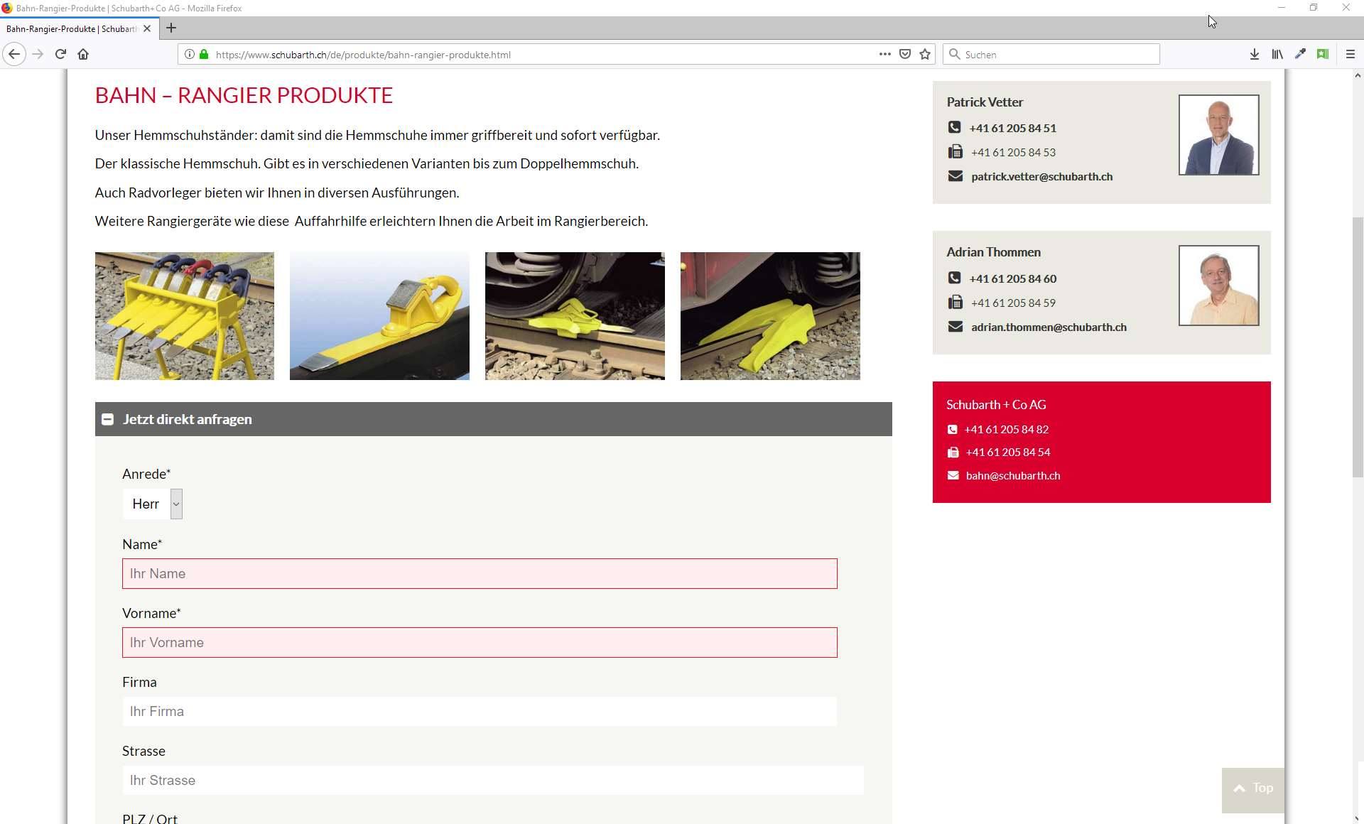Bookmark this page with the star icon

pos(925,54)
